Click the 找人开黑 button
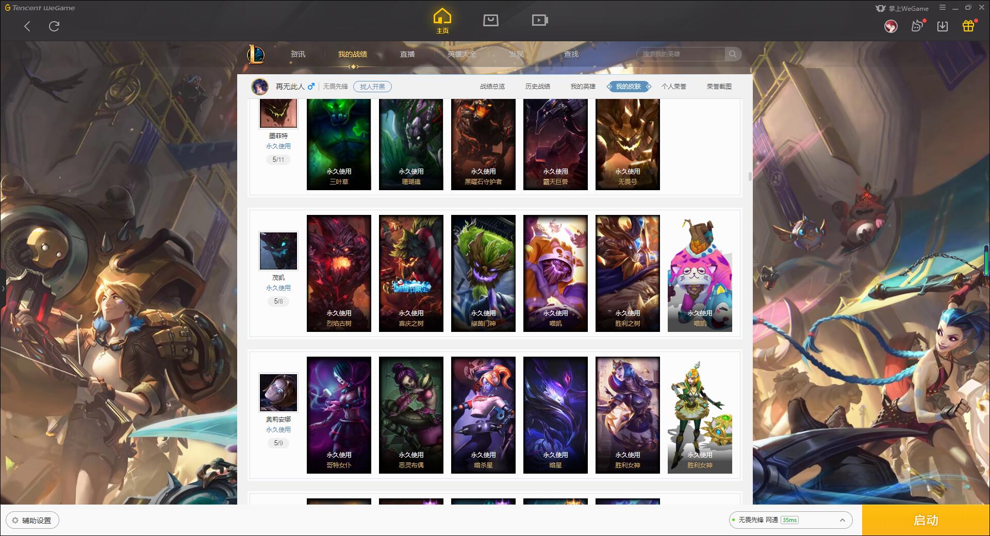 coord(372,87)
